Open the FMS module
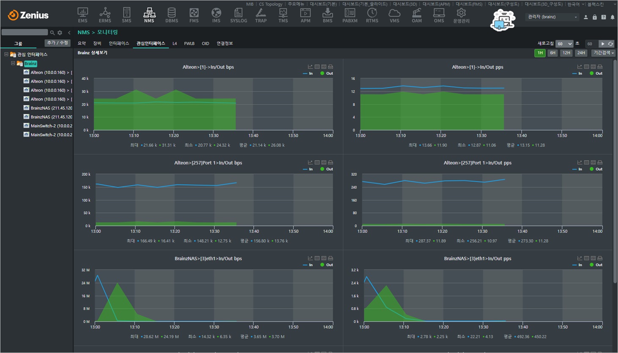 click(194, 15)
